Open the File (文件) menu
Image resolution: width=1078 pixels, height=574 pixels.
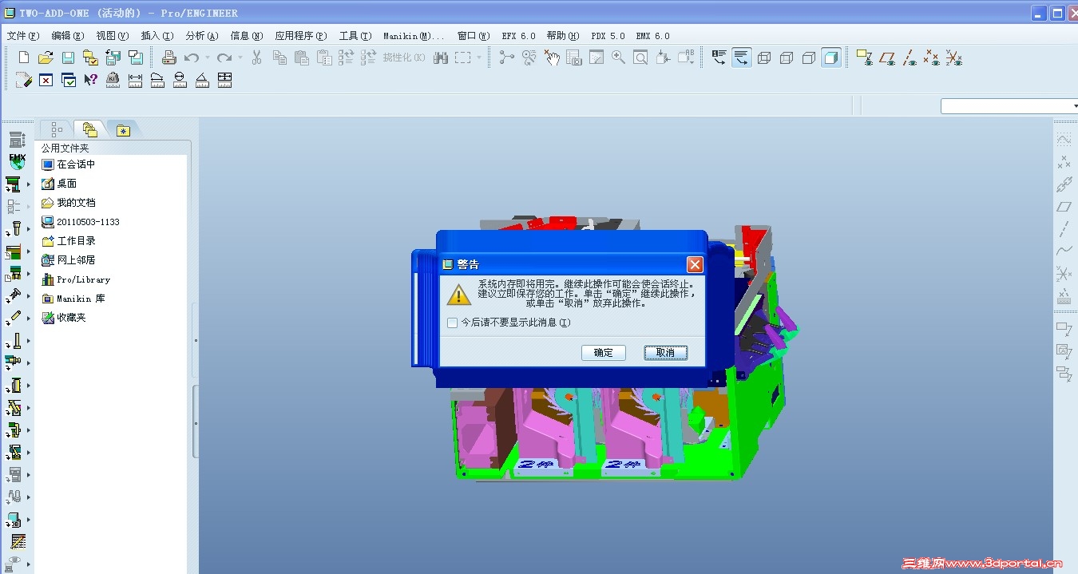[23, 36]
